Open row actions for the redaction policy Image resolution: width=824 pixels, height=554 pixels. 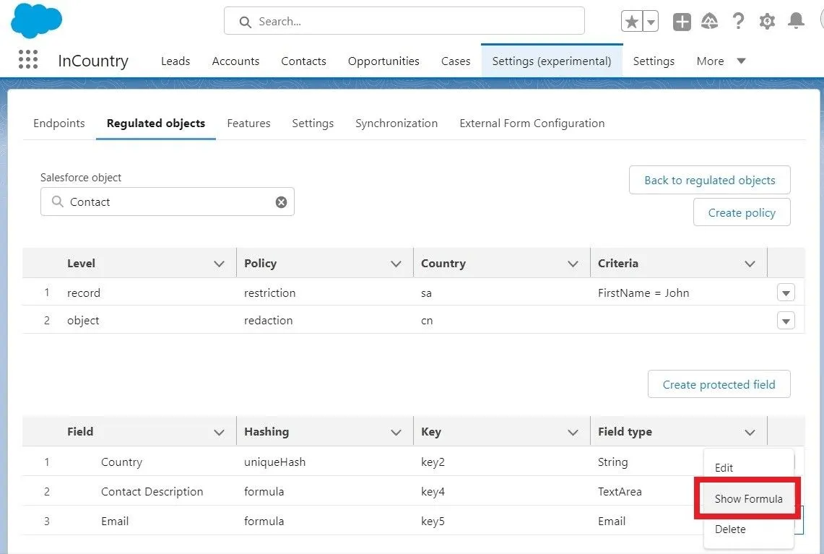(x=786, y=320)
